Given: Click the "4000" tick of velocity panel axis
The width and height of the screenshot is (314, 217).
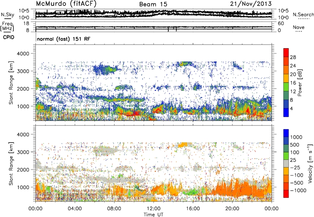Looking at the screenshot, I should pos(22,134).
